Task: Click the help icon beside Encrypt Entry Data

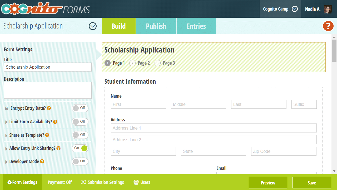Action: tap(49, 108)
